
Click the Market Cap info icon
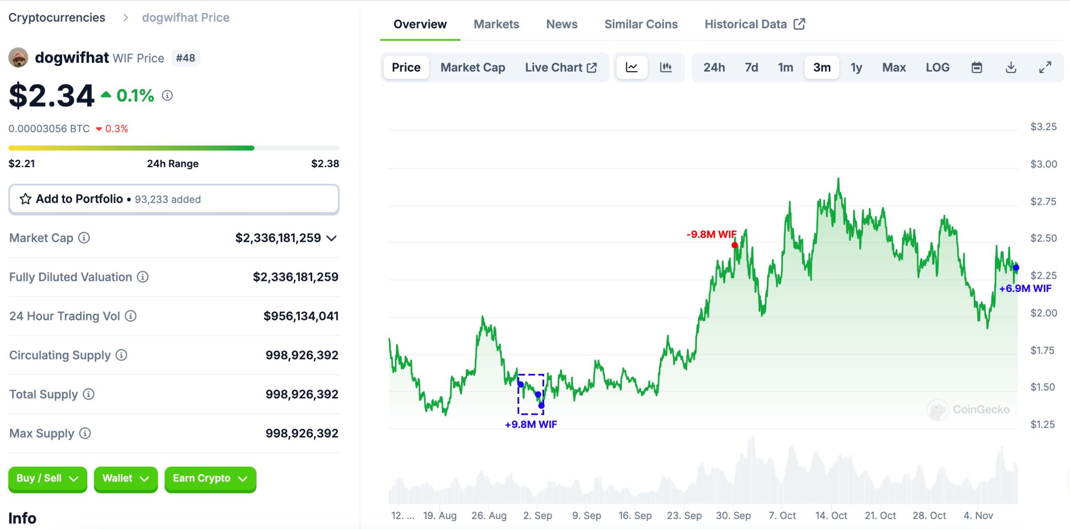(x=84, y=238)
